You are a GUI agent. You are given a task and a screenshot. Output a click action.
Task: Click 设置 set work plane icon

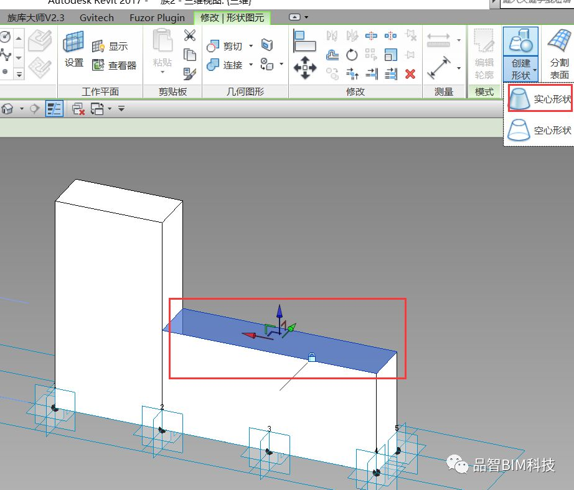(x=73, y=49)
